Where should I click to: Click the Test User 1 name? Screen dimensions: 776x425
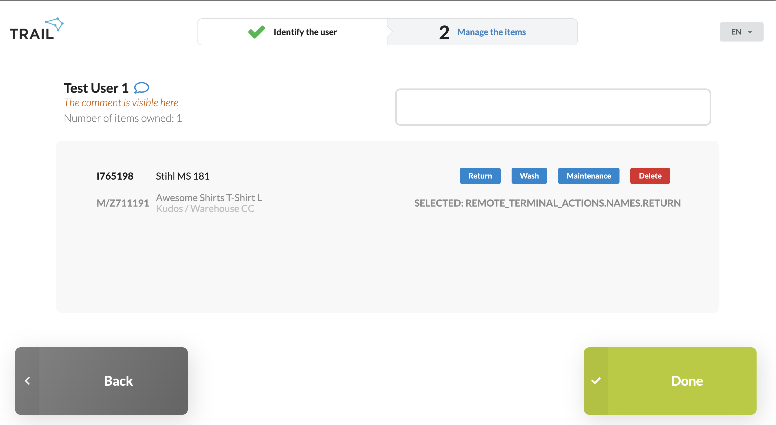96,88
